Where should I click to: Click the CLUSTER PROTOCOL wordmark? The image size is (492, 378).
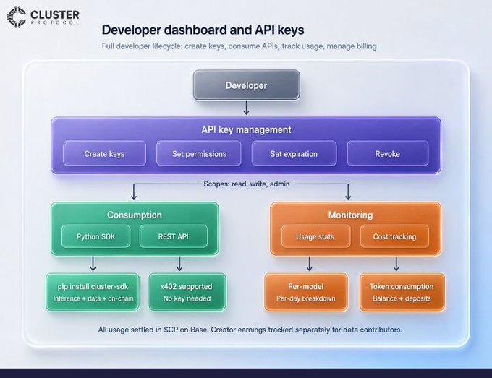click(55, 17)
